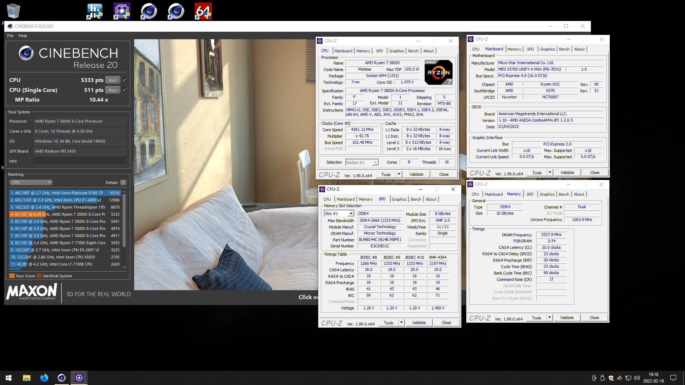Click the Cinebench sphere logo in the header
Image resolution: width=685 pixels, height=385 pixels.
pos(26,53)
